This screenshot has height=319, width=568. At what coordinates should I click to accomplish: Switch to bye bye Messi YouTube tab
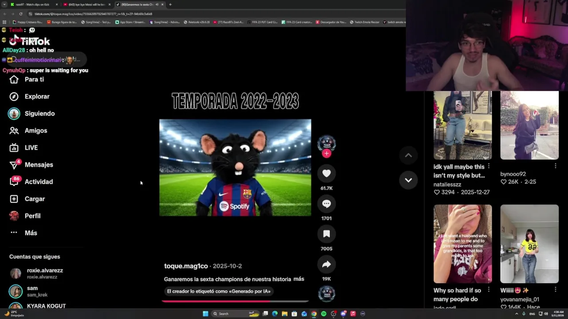click(86, 4)
